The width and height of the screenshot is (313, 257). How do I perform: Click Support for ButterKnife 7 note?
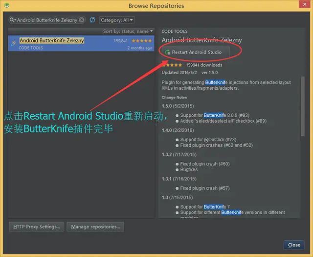(205, 207)
